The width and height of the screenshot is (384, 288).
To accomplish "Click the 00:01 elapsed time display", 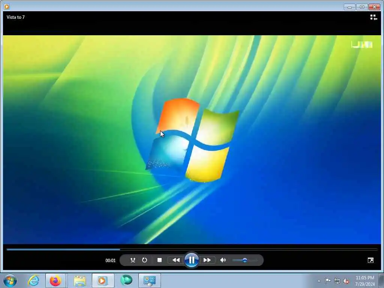I will [x=111, y=260].
